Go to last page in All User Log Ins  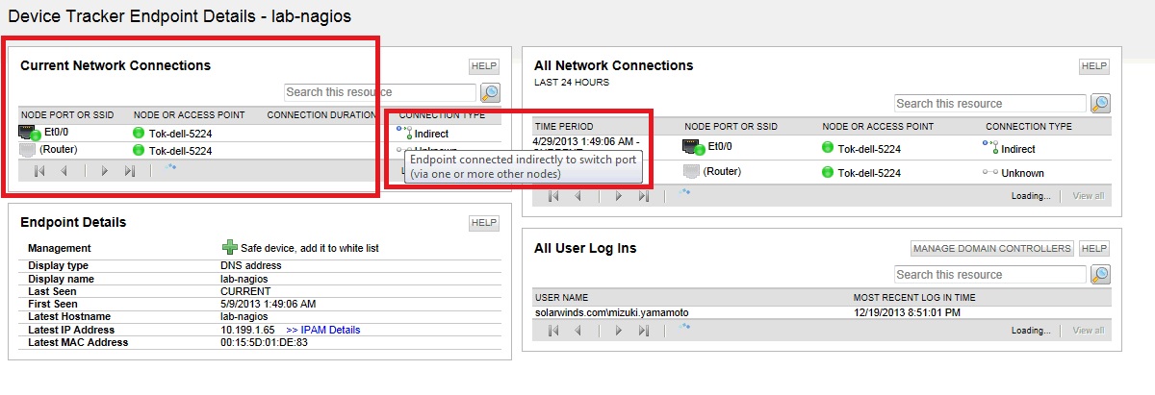pos(644,330)
